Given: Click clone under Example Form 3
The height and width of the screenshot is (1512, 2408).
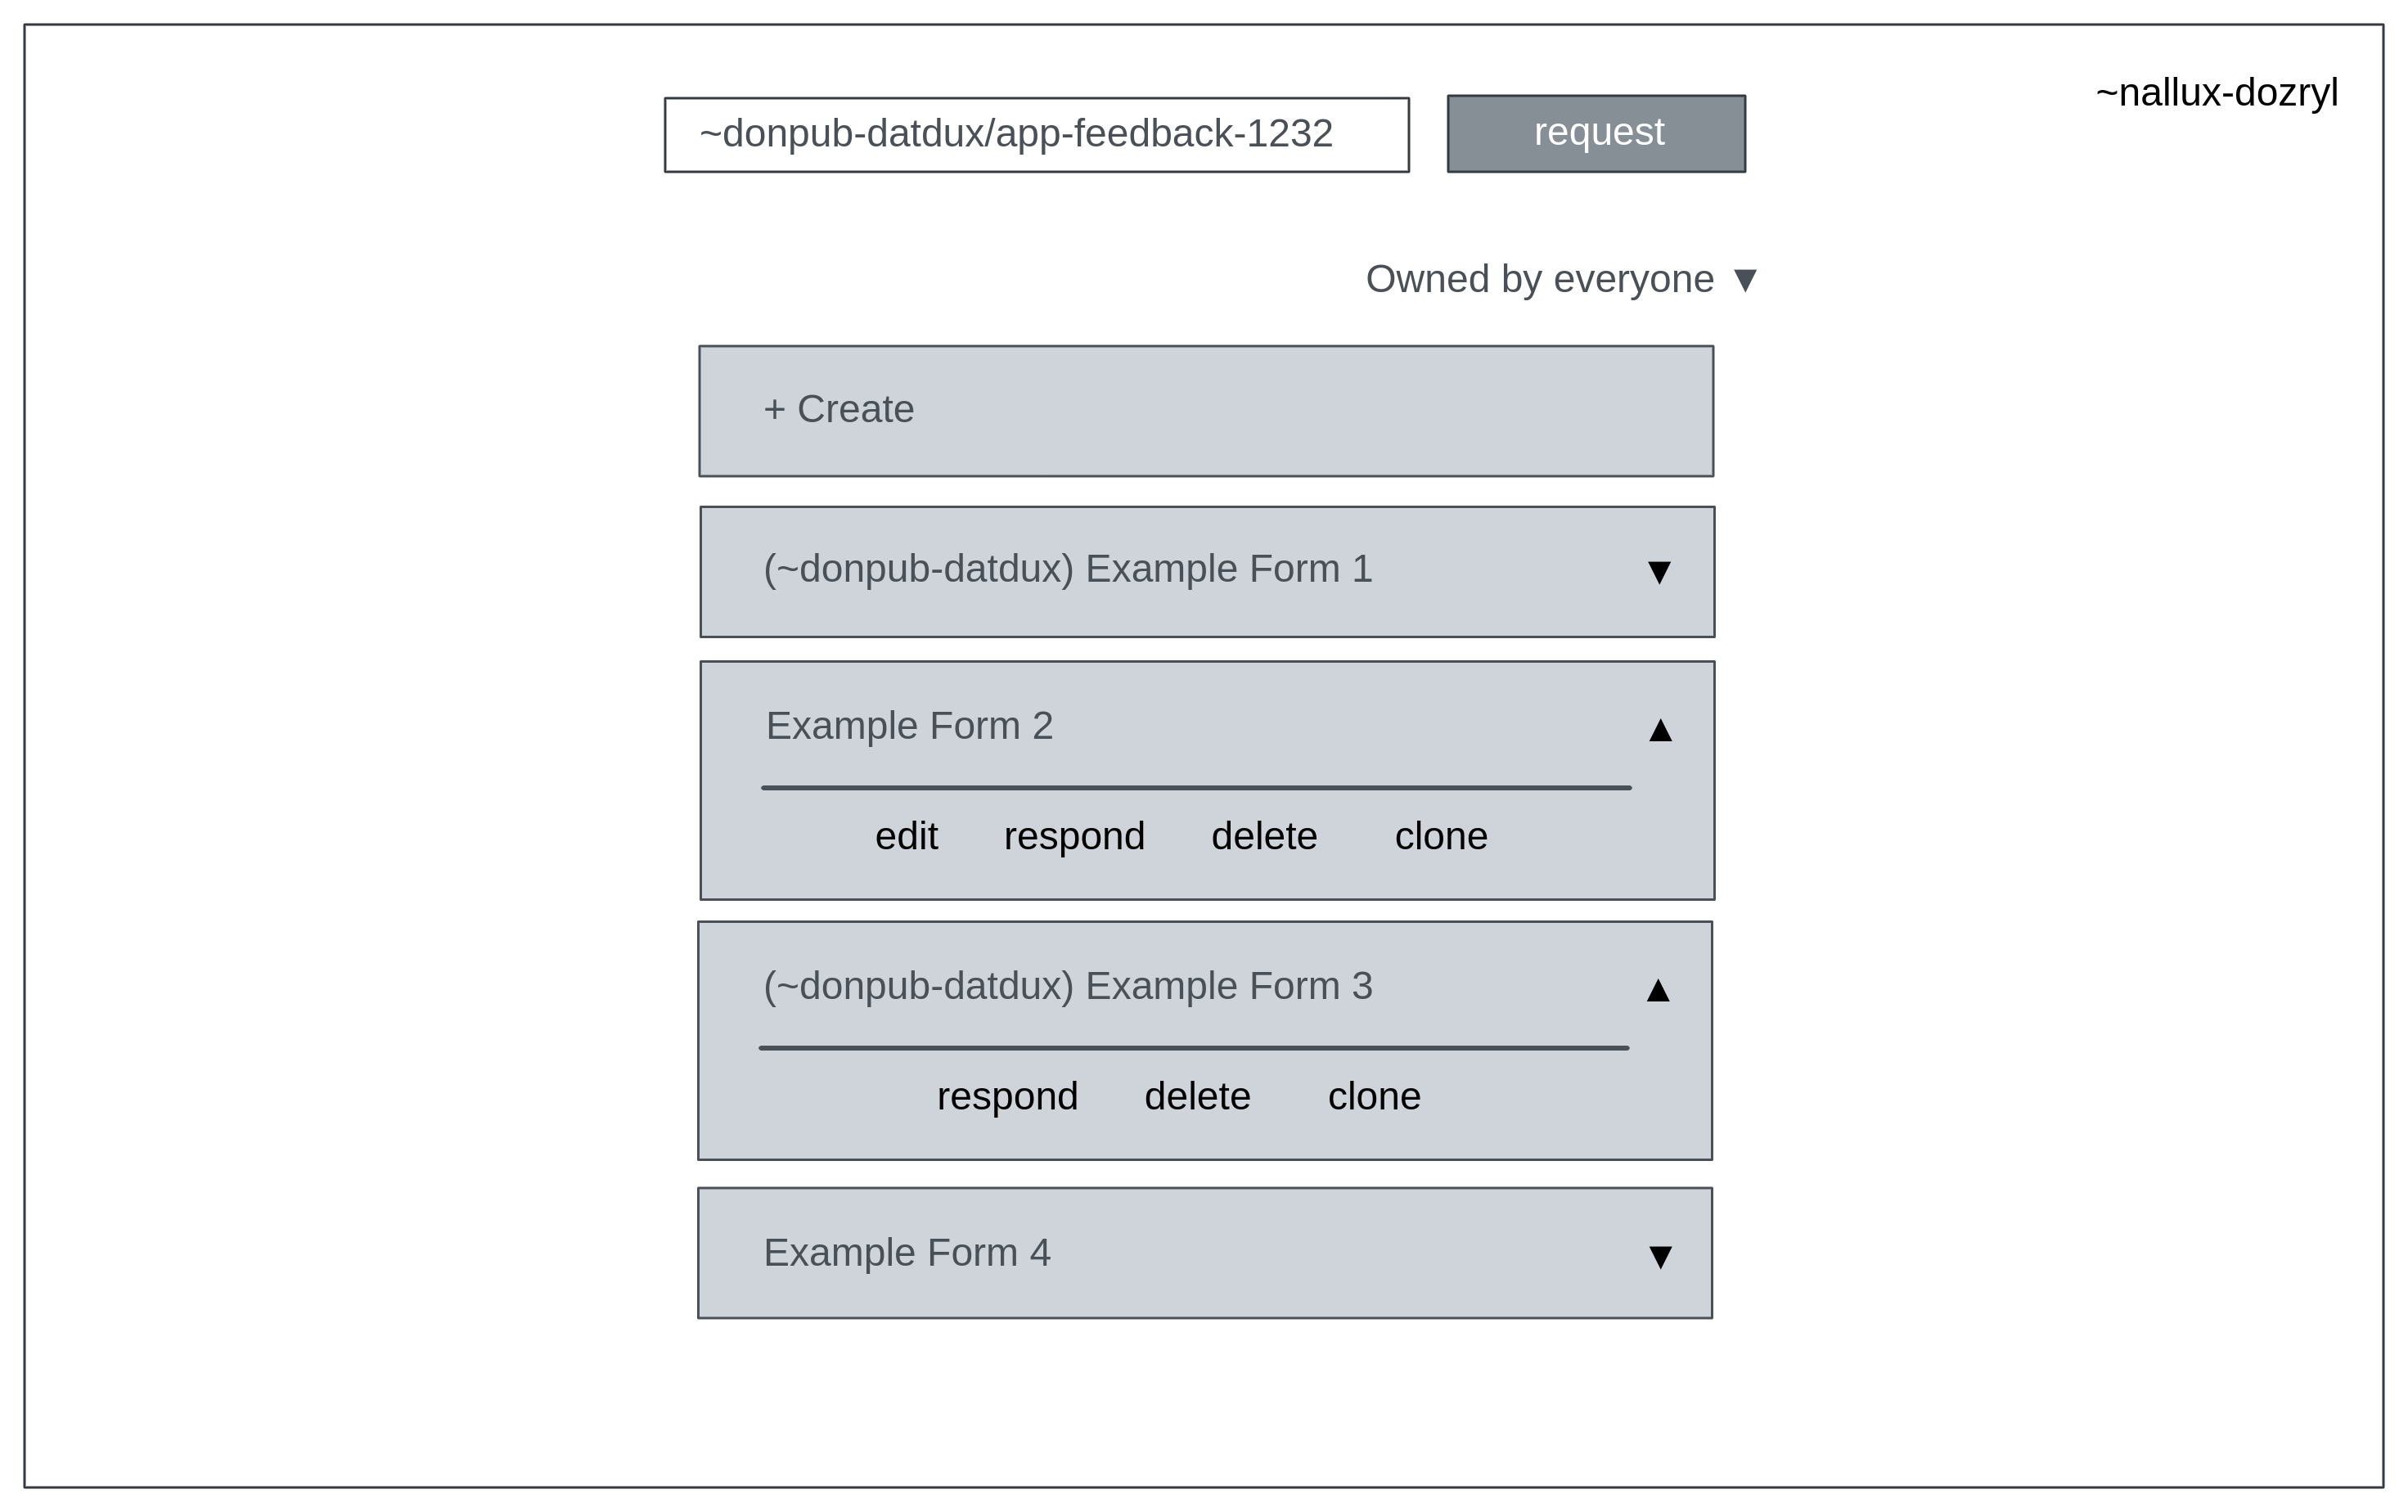Looking at the screenshot, I should 1374,1096.
